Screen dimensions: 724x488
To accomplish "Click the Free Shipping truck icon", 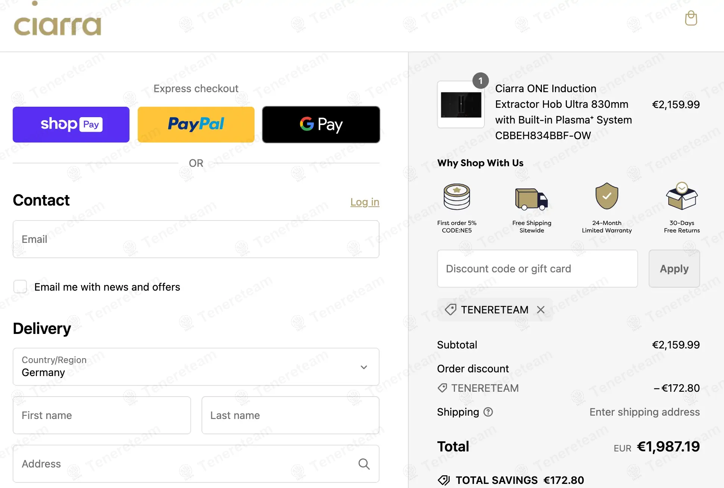I will (x=531, y=199).
